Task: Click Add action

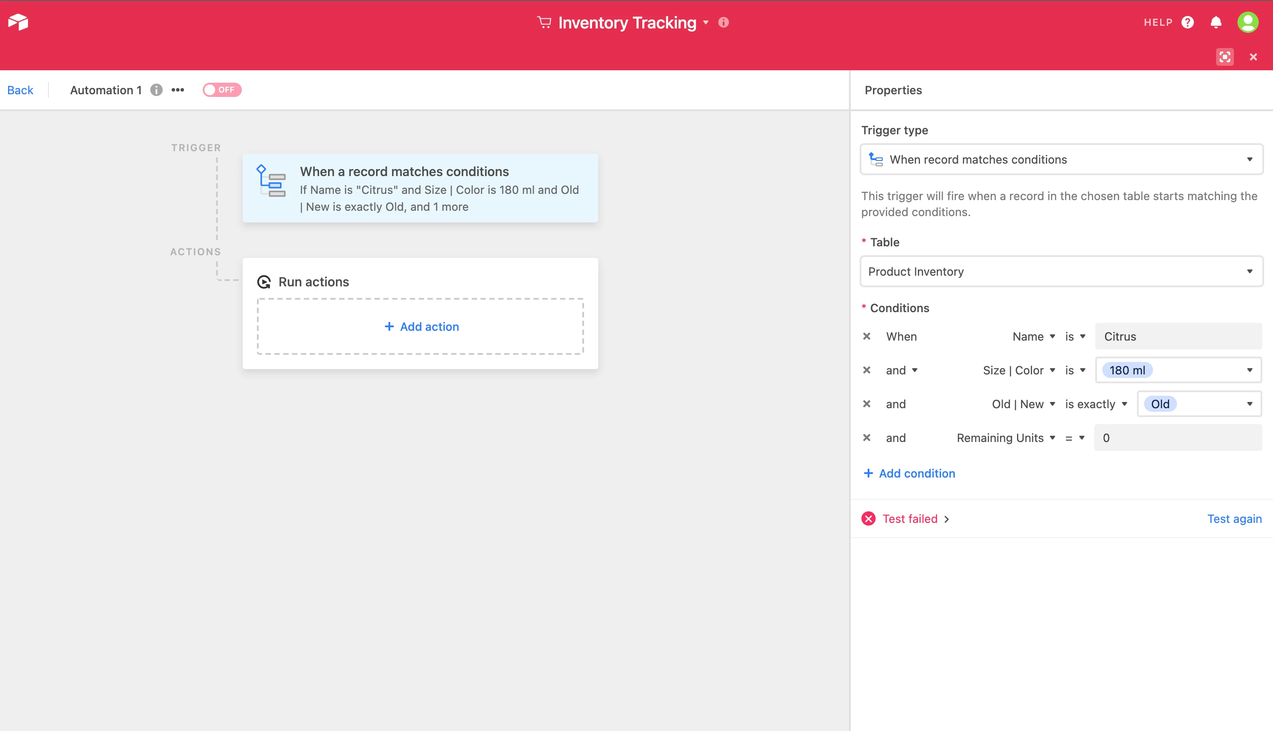Action: pos(421,327)
